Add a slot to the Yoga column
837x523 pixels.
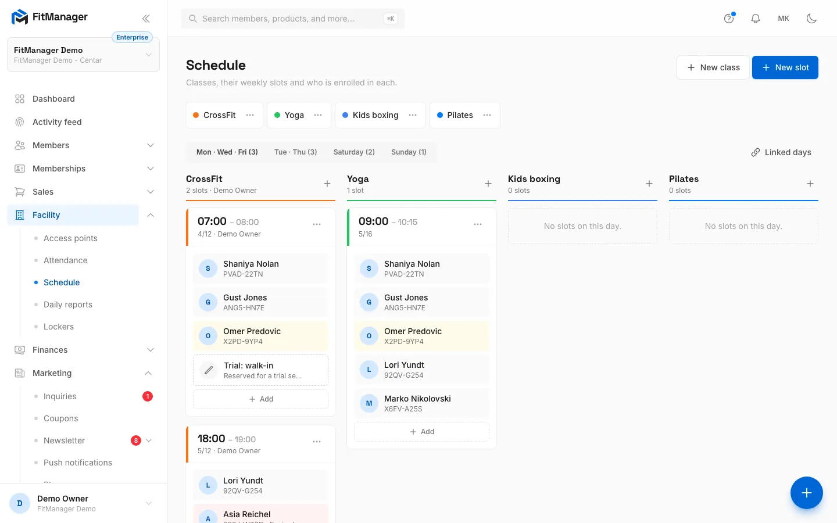(488, 184)
